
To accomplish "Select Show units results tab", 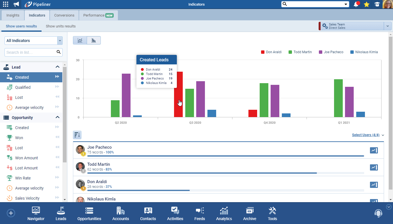I will (61, 26).
